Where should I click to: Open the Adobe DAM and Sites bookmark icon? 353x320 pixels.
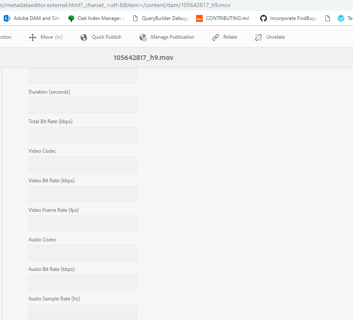[x=7, y=18]
